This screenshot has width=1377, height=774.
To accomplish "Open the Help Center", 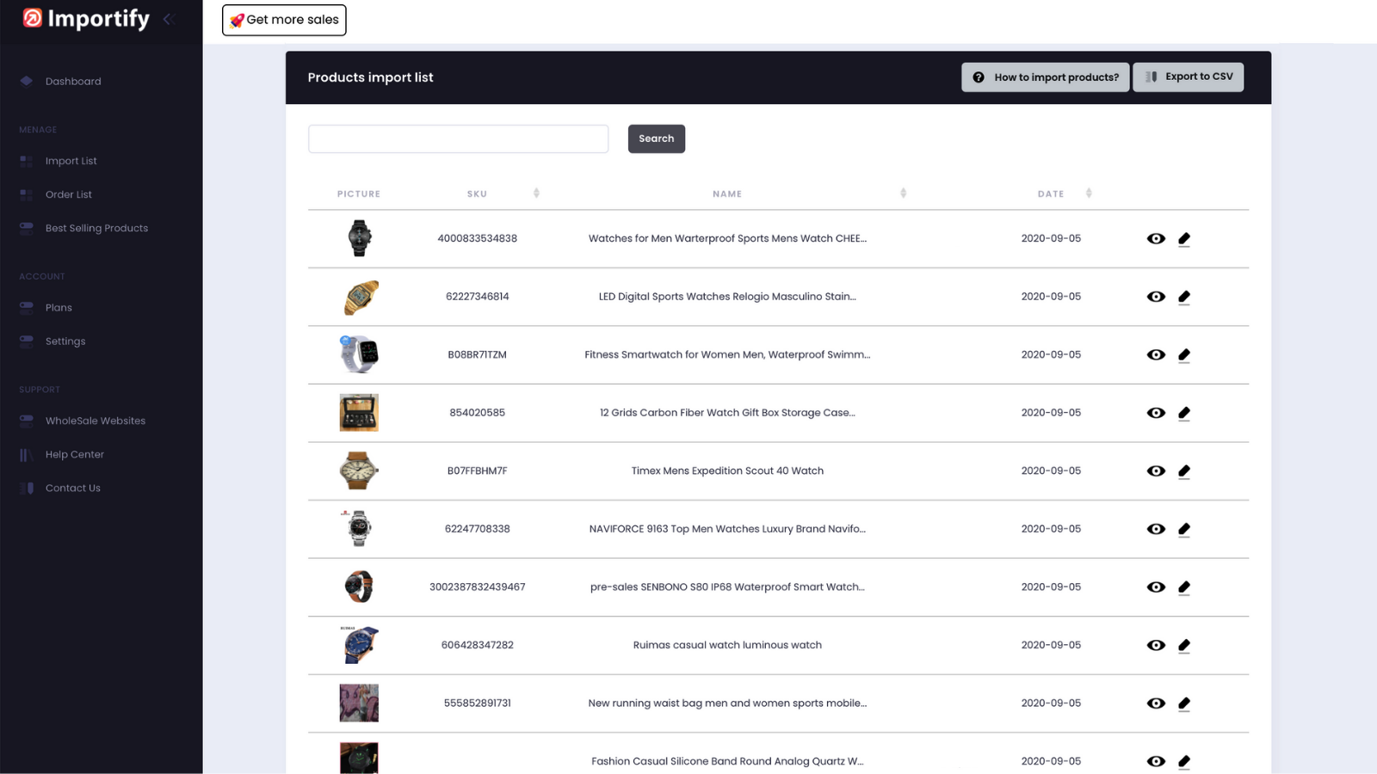I will 74,454.
